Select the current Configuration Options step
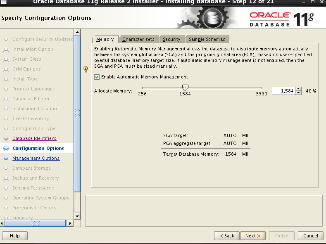Viewport: 326px width, 244px height. click(x=38, y=148)
